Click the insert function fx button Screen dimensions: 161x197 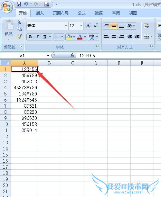[72, 55]
